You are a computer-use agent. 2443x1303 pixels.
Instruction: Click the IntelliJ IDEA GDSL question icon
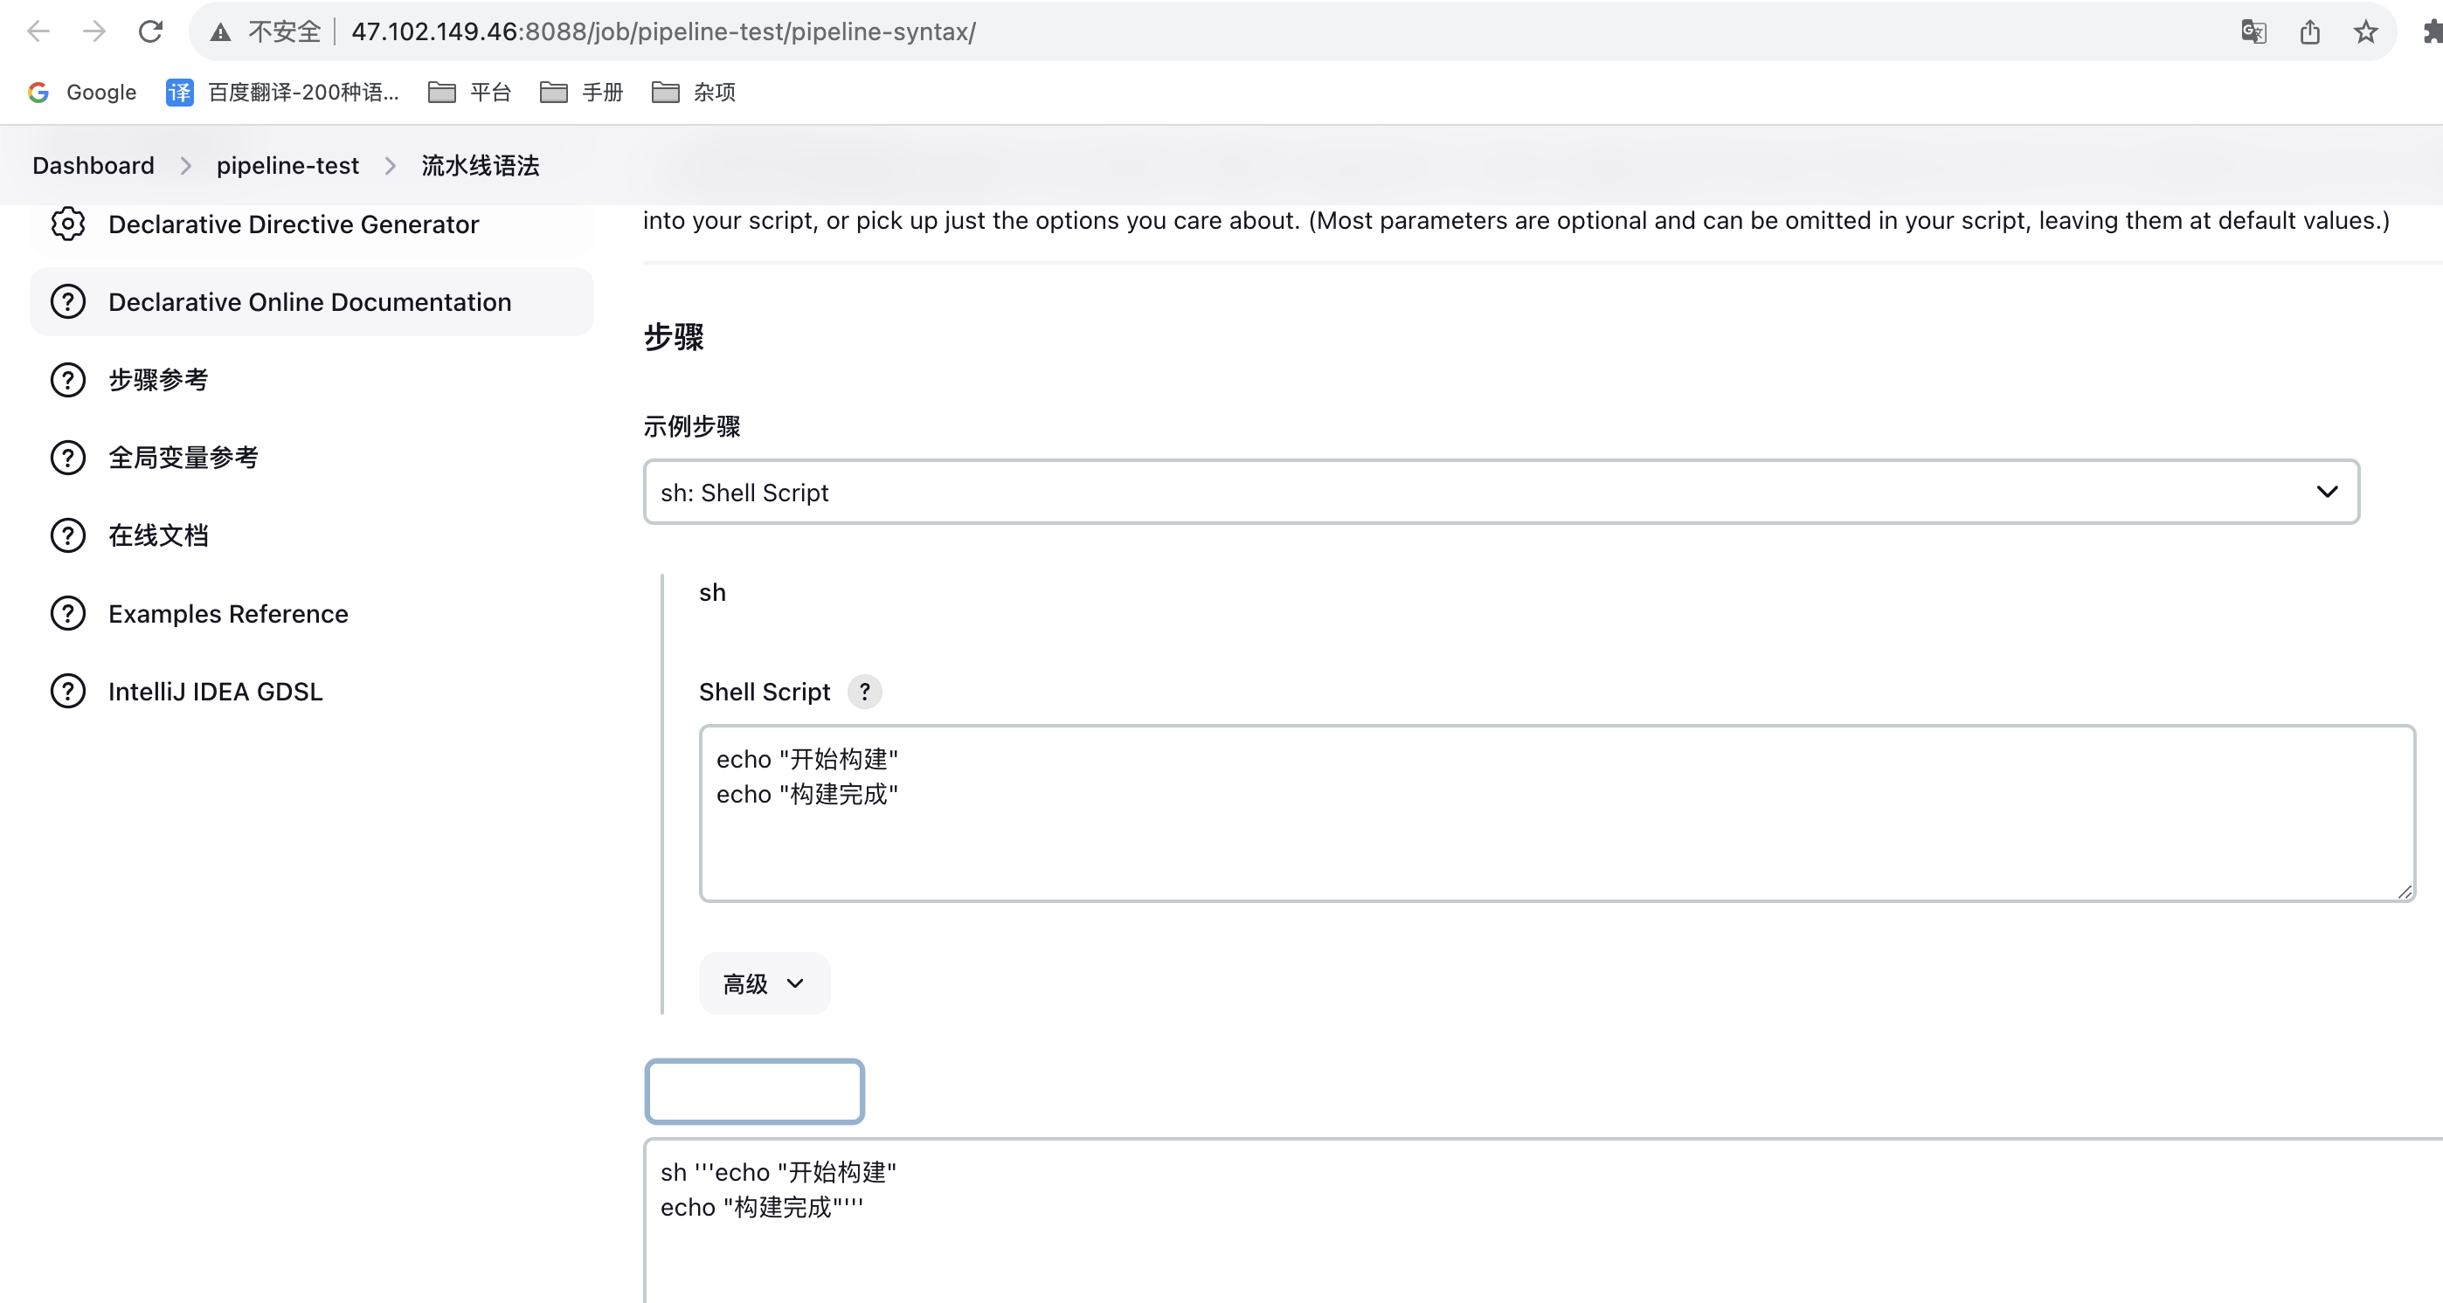pos(68,691)
